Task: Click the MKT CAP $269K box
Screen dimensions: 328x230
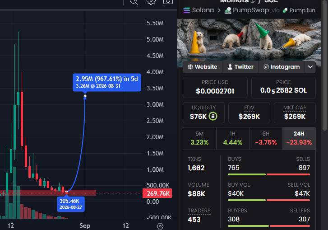Action: pos(295,113)
